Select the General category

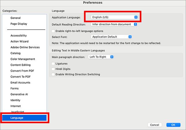(15, 18)
